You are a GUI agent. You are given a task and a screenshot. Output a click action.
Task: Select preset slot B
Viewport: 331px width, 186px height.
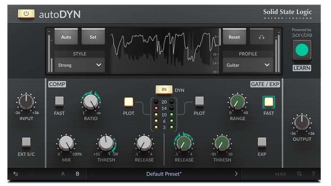pos(78,174)
